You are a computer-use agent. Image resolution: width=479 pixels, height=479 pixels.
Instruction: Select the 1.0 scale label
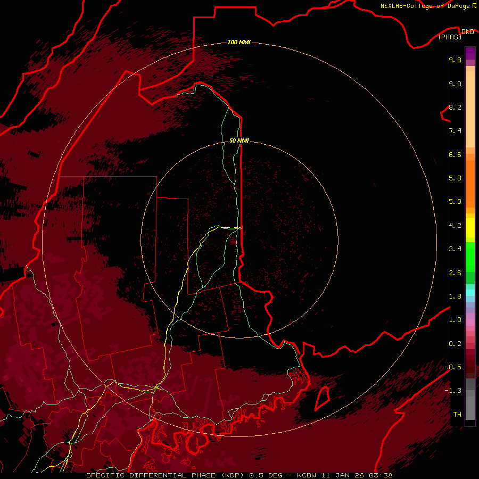[455, 320]
